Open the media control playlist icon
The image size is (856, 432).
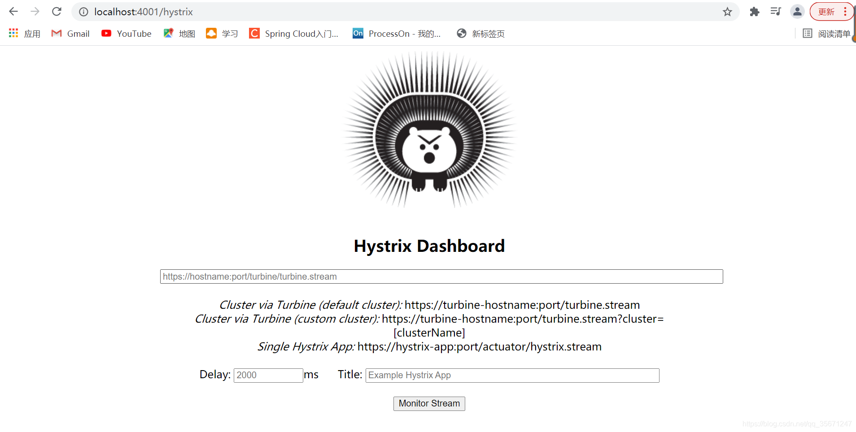coord(776,12)
